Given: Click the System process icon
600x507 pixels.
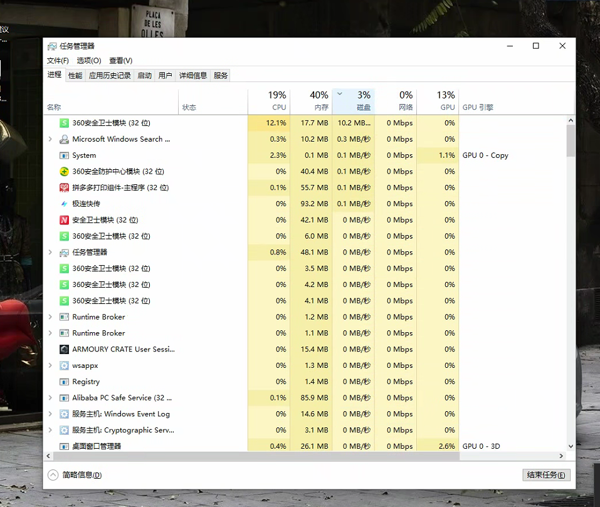Looking at the screenshot, I should (x=64, y=155).
